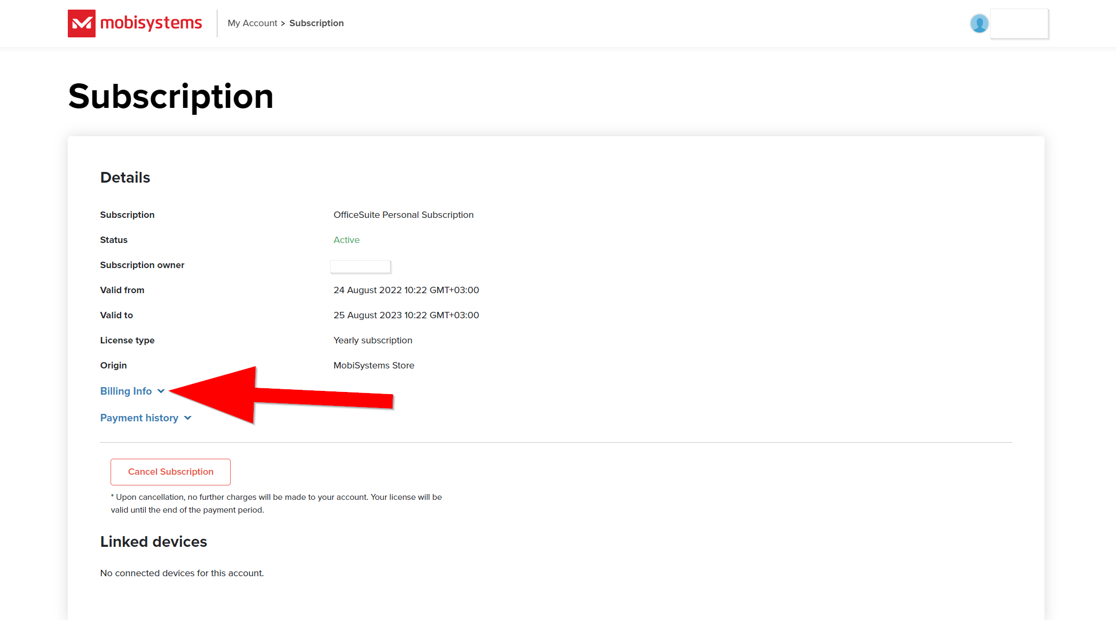Select '25 August 2023 10:22 GMT+03:00' date

coord(406,315)
